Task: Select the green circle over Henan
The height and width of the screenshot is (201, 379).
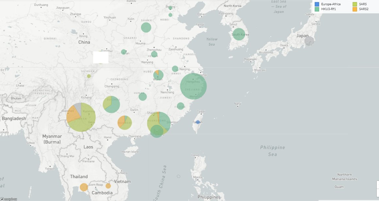Action: coord(154,54)
